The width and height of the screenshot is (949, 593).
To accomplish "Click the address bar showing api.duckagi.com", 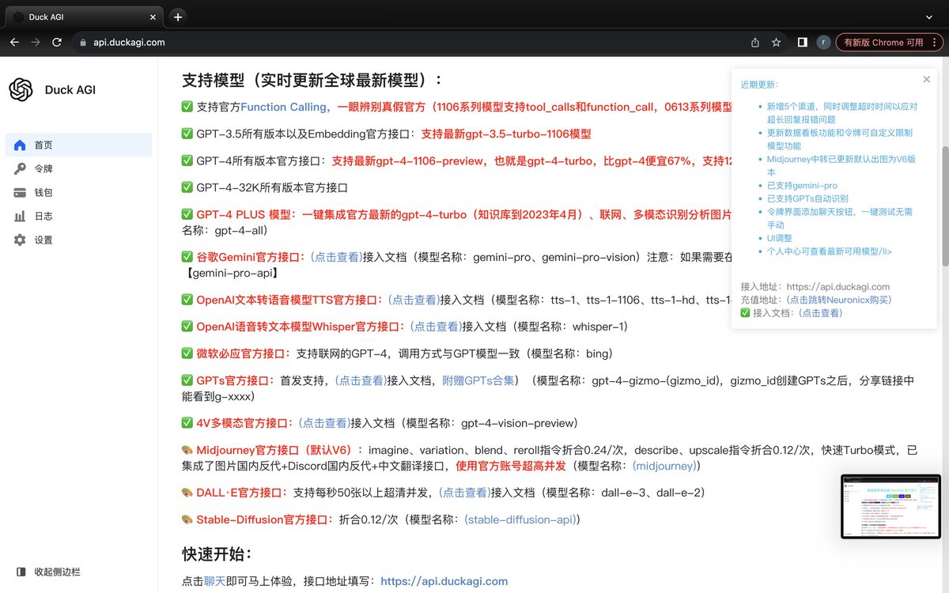I will 411,43.
